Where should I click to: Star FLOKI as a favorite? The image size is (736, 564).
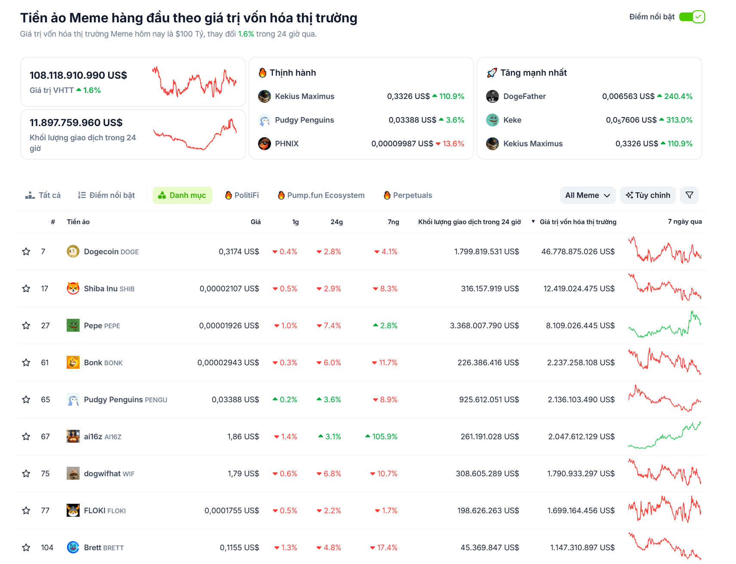(x=26, y=511)
